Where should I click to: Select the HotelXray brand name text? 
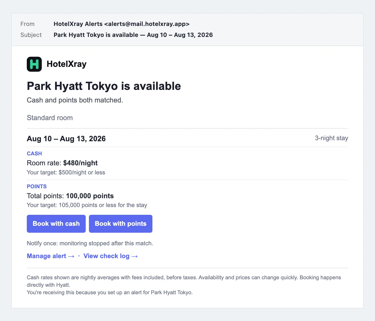click(x=66, y=64)
